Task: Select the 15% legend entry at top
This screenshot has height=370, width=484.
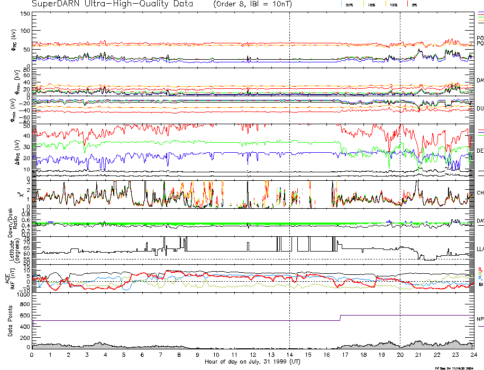Action: (371, 5)
